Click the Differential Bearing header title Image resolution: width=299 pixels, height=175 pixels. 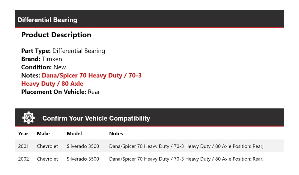pyautogui.click(x=47, y=20)
